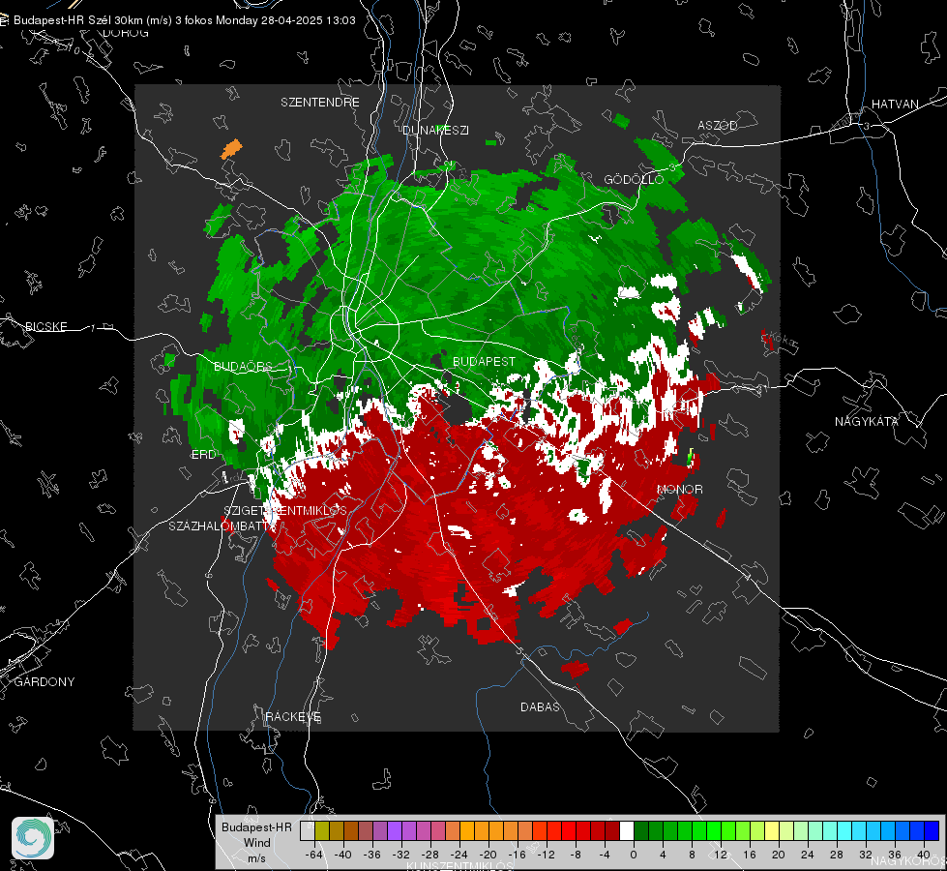The height and width of the screenshot is (871, 947).
Task: Click the small red echo patch north of Dabas
Action: point(575,668)
